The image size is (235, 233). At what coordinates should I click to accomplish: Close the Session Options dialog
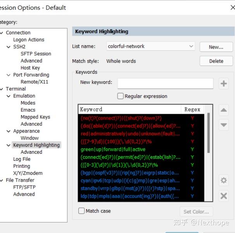pyautogui.click(x=232, y=7)
